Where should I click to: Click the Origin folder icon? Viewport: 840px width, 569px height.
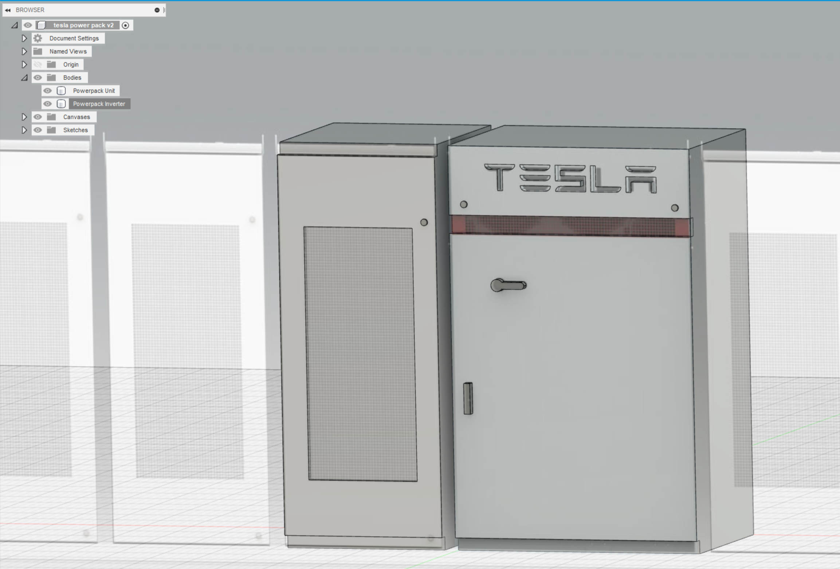click(51, 64)
